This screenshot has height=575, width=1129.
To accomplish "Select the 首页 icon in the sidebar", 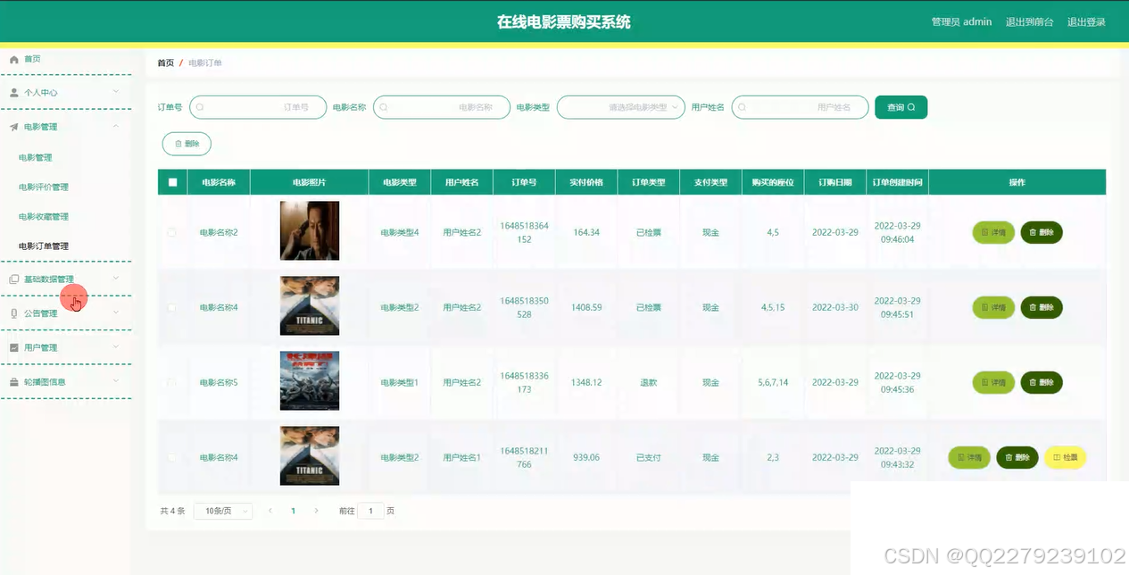I will (x=13, y=59).
